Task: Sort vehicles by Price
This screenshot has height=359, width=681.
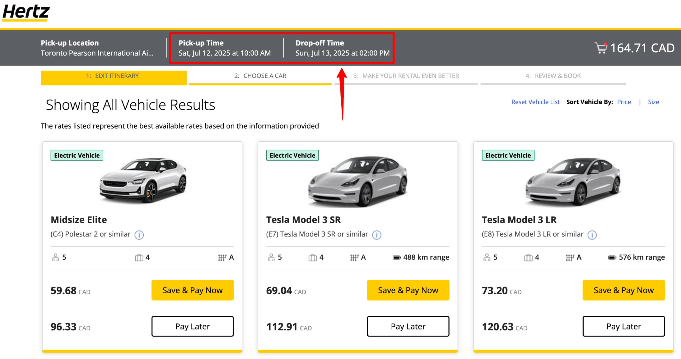Action: click(x=624, y=102)
